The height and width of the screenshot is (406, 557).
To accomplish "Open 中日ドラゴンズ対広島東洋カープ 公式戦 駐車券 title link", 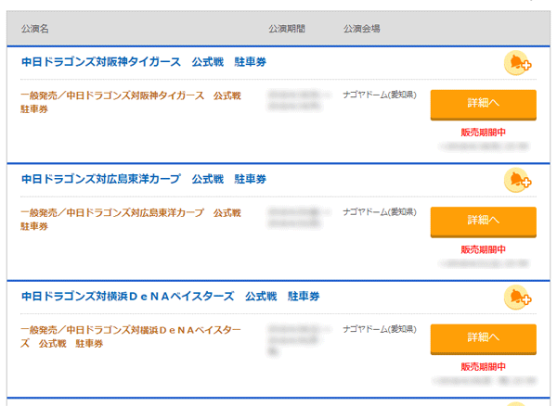I will pos(144,179).
